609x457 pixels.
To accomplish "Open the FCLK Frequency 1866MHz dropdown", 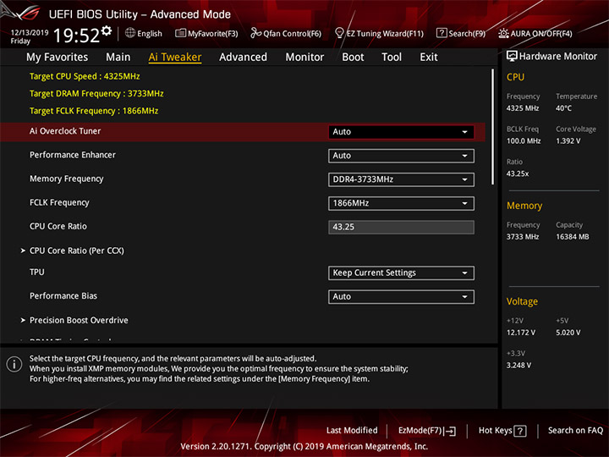I will coord(401,203).
